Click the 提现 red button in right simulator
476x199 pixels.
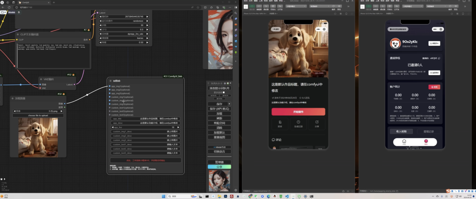434,87
